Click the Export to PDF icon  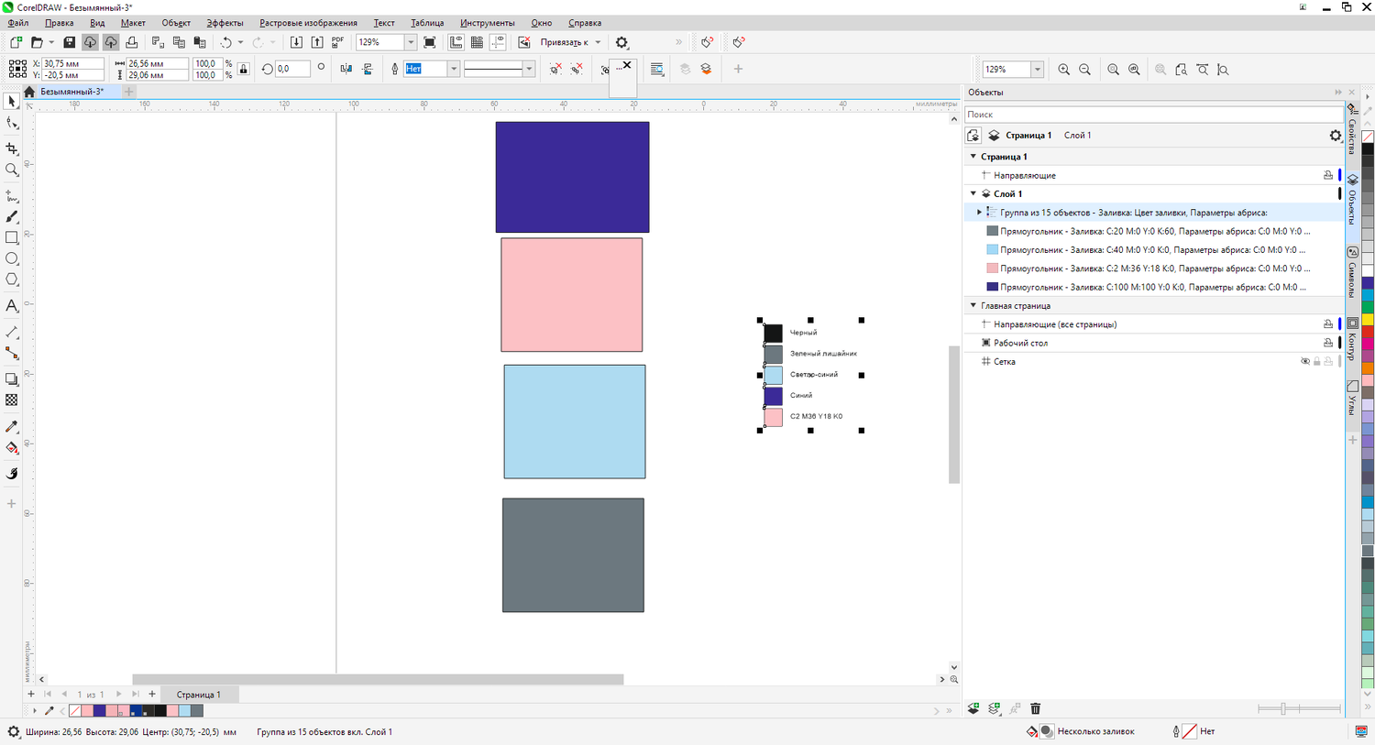[337, 42]
